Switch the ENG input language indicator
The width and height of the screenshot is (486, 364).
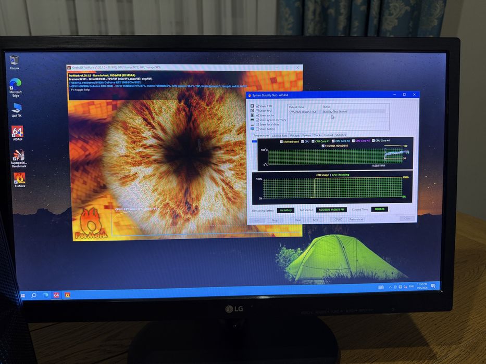(412, 287)
